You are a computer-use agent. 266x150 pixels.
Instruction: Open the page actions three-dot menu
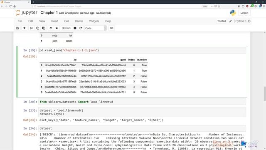point(212,6)
